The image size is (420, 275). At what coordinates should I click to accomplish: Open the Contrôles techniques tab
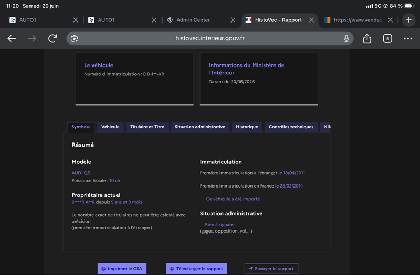(x=291, y=127)
